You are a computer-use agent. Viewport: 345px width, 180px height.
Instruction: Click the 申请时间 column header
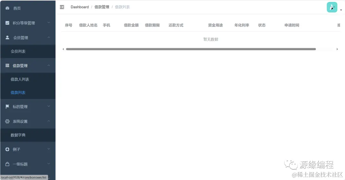[x=292, y=25]
